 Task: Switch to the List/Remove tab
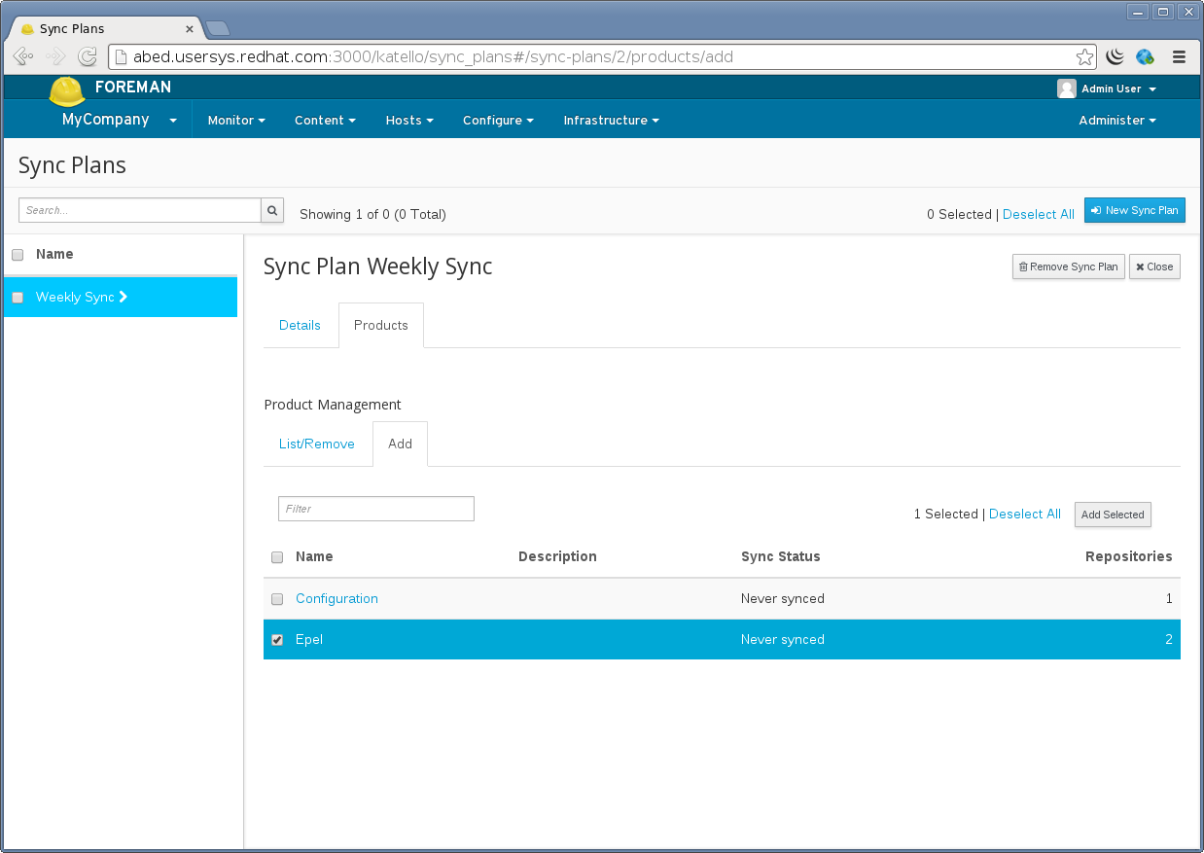[317, 444]
